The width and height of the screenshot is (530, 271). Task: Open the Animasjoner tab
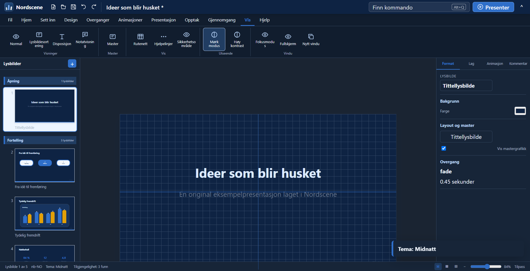(130, 20)
